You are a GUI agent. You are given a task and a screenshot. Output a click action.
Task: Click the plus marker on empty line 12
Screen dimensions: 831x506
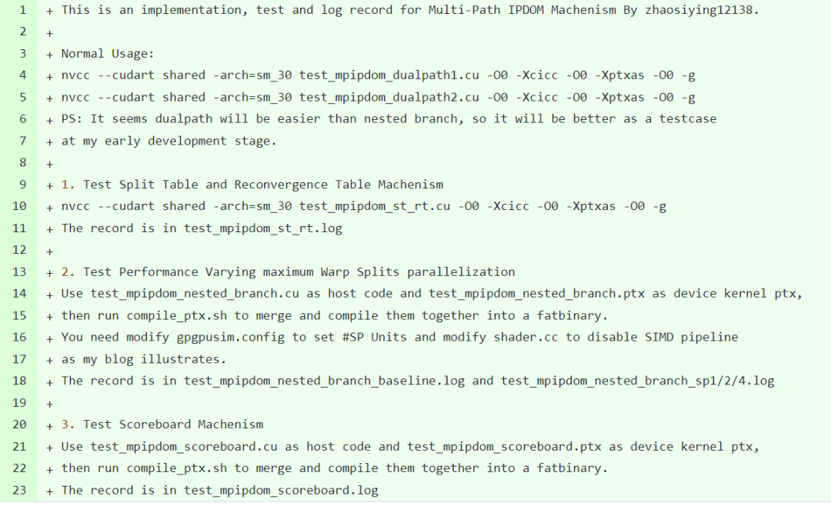[x=50, y=250]
